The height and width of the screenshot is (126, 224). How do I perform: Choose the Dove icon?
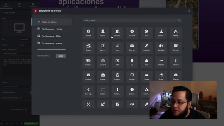pos(147,33)
